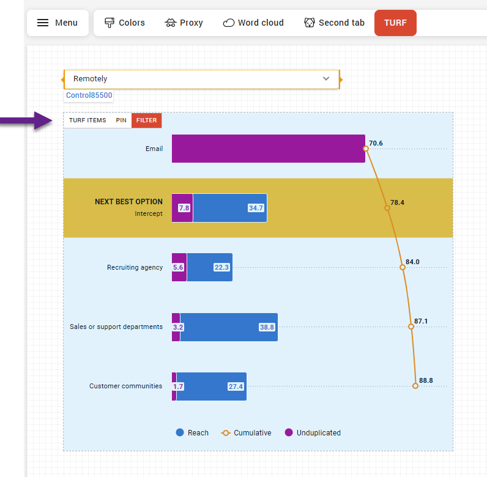Click the Sales or support departments bar
The width and height of the screenshot is (487, 477).
click(228, 327)
